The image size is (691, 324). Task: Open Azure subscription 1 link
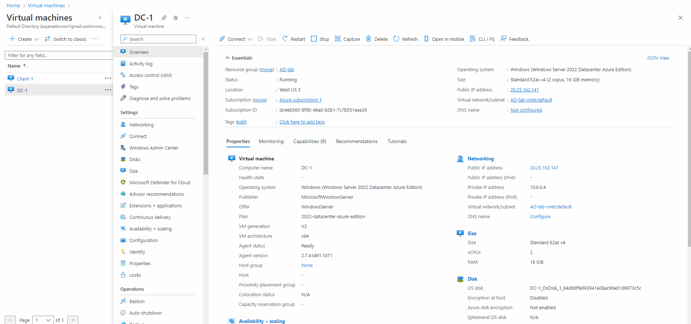pos(300,100)
